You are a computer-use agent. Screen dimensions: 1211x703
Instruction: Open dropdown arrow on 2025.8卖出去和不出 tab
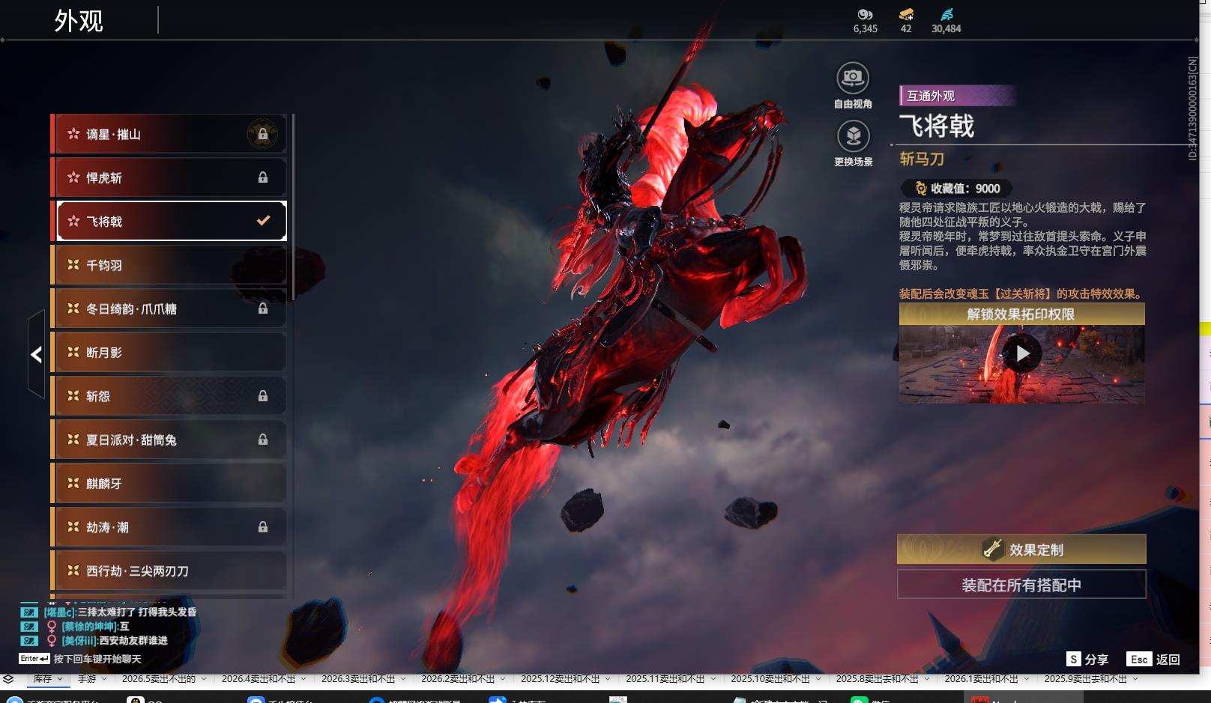coord(927,679)
